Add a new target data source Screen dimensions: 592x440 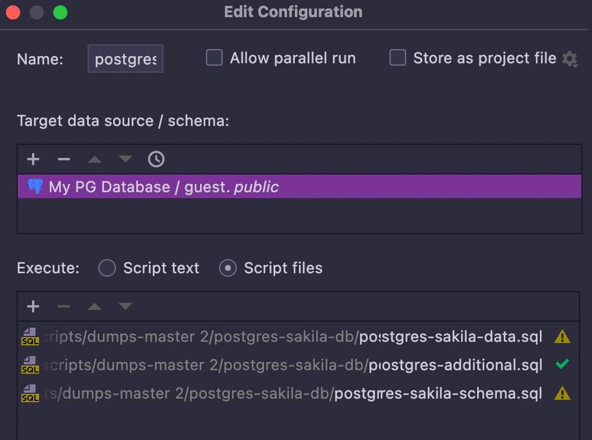(33, 159)
